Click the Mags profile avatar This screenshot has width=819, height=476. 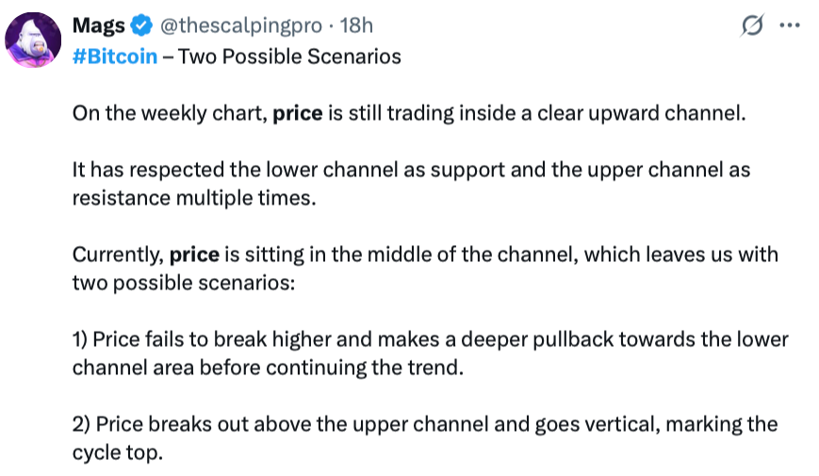coord(35,40)
